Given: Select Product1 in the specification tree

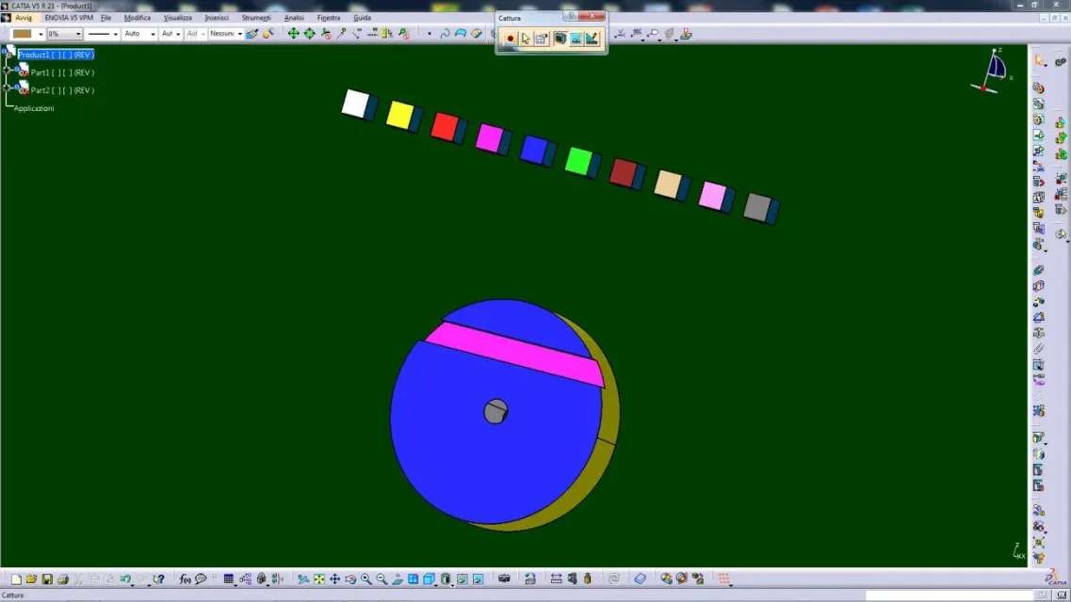Looking at the screenshot, I should point(56,55).
